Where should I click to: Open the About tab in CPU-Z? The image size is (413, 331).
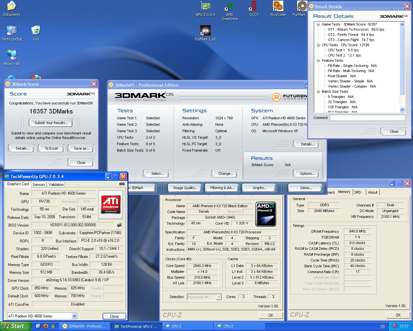click(x=373, y=192)
